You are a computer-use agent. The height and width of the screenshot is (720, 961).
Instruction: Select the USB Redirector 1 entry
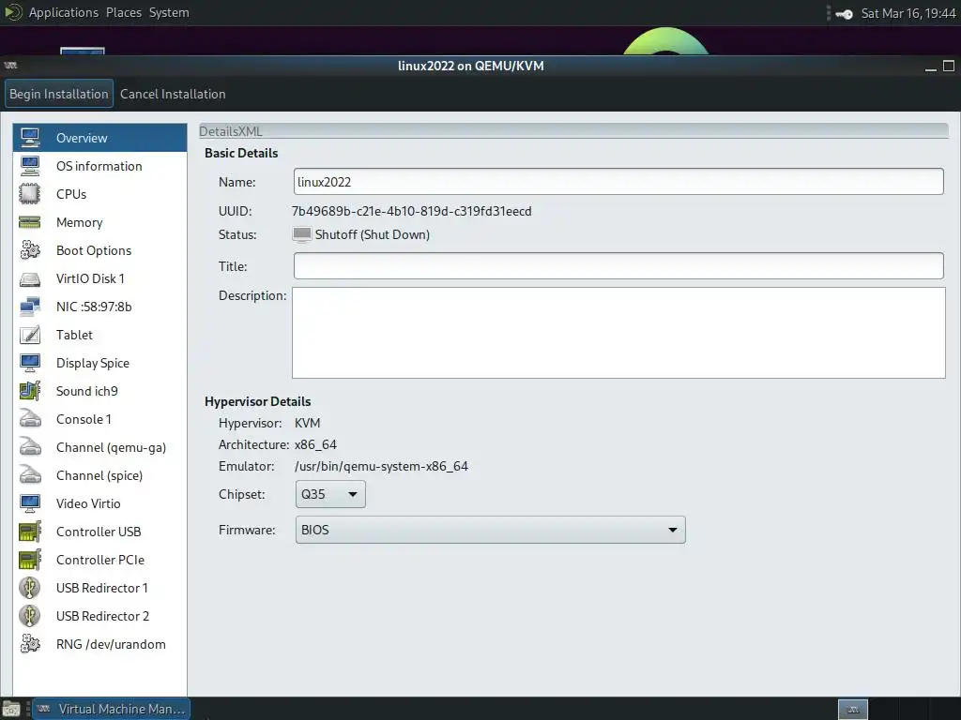click(99, 589)
